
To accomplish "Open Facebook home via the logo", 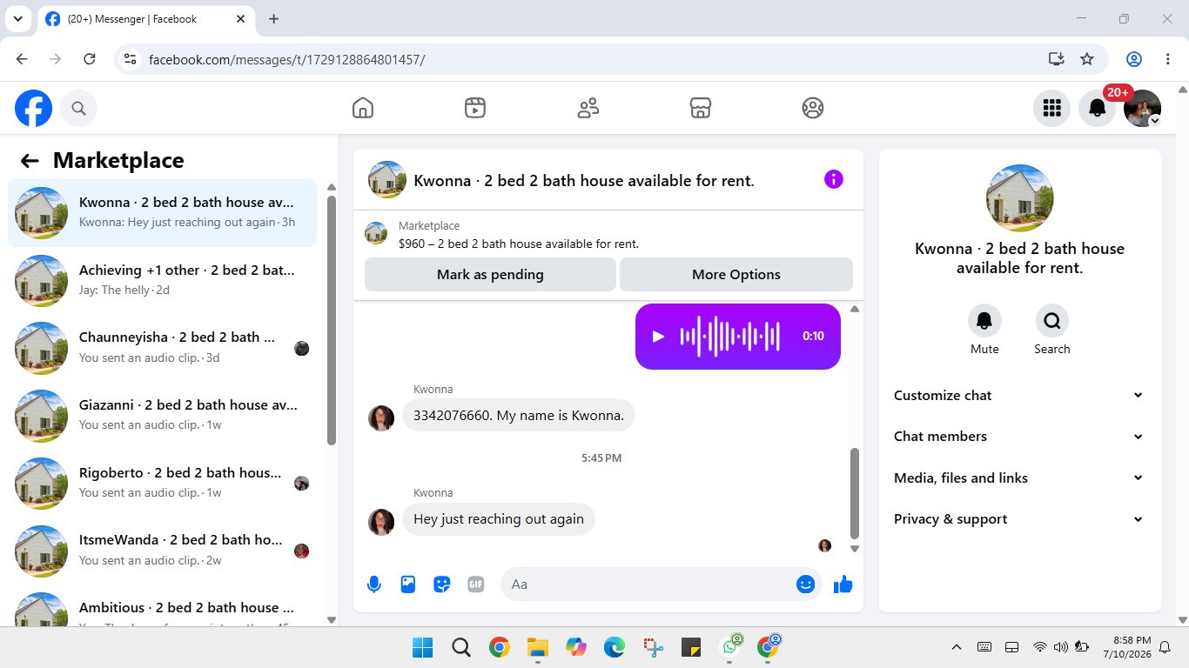I will pyautogui.click(x=33, y=108).
